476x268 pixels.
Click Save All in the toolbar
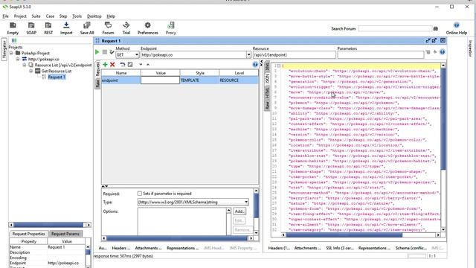click(87, 28)
